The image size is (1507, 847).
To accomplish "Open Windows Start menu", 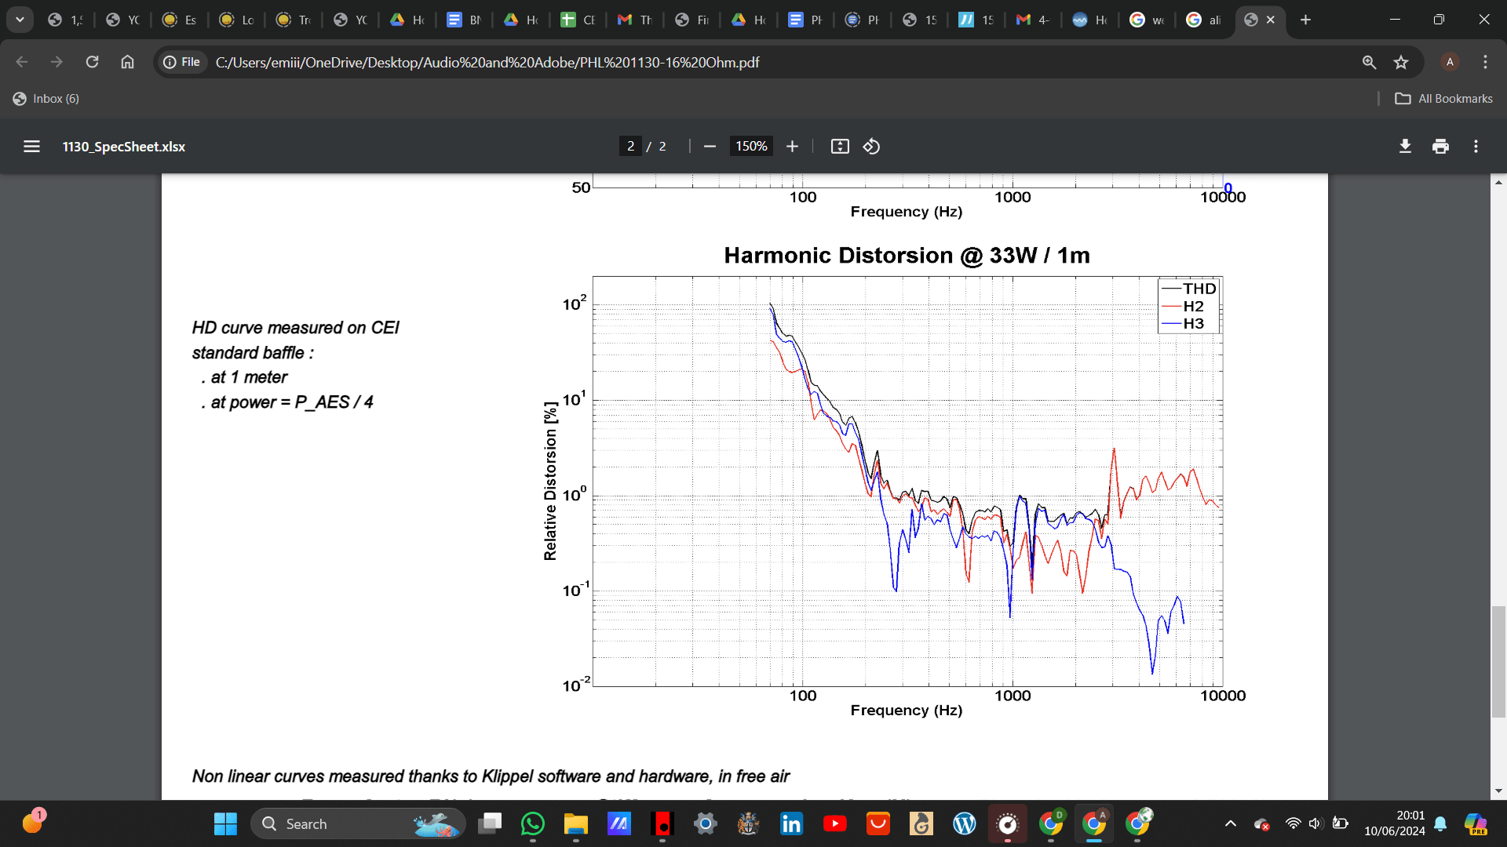I will tap(225, 823).
